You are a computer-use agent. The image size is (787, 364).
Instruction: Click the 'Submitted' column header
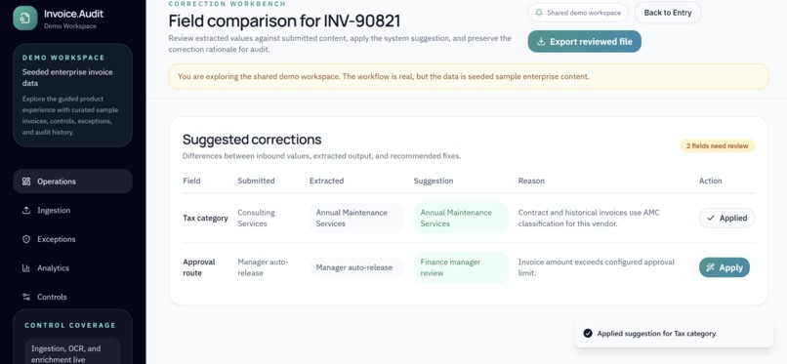tap(256, 181)
